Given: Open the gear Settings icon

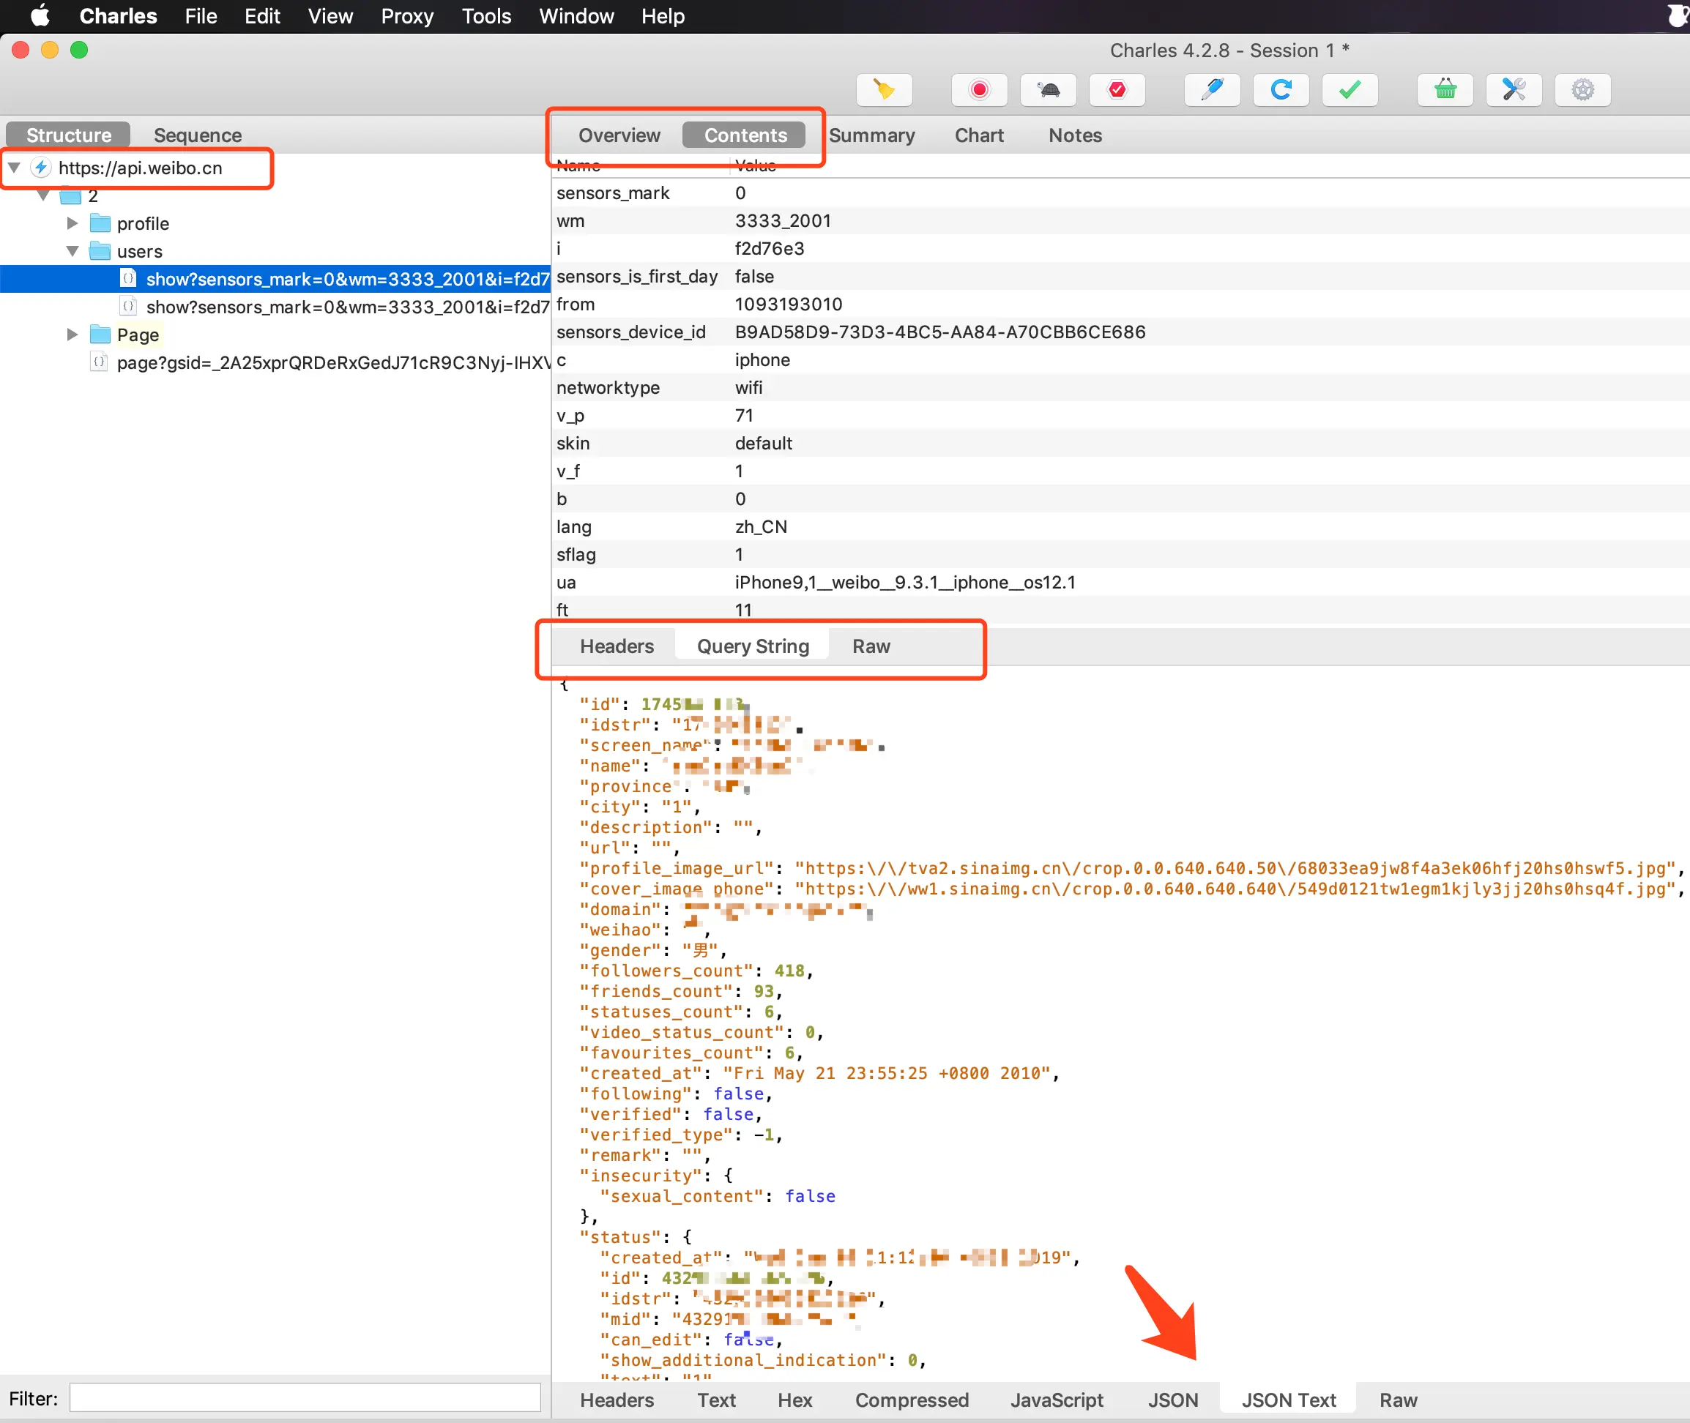Looking at the screenshot, I should 1582,89.
